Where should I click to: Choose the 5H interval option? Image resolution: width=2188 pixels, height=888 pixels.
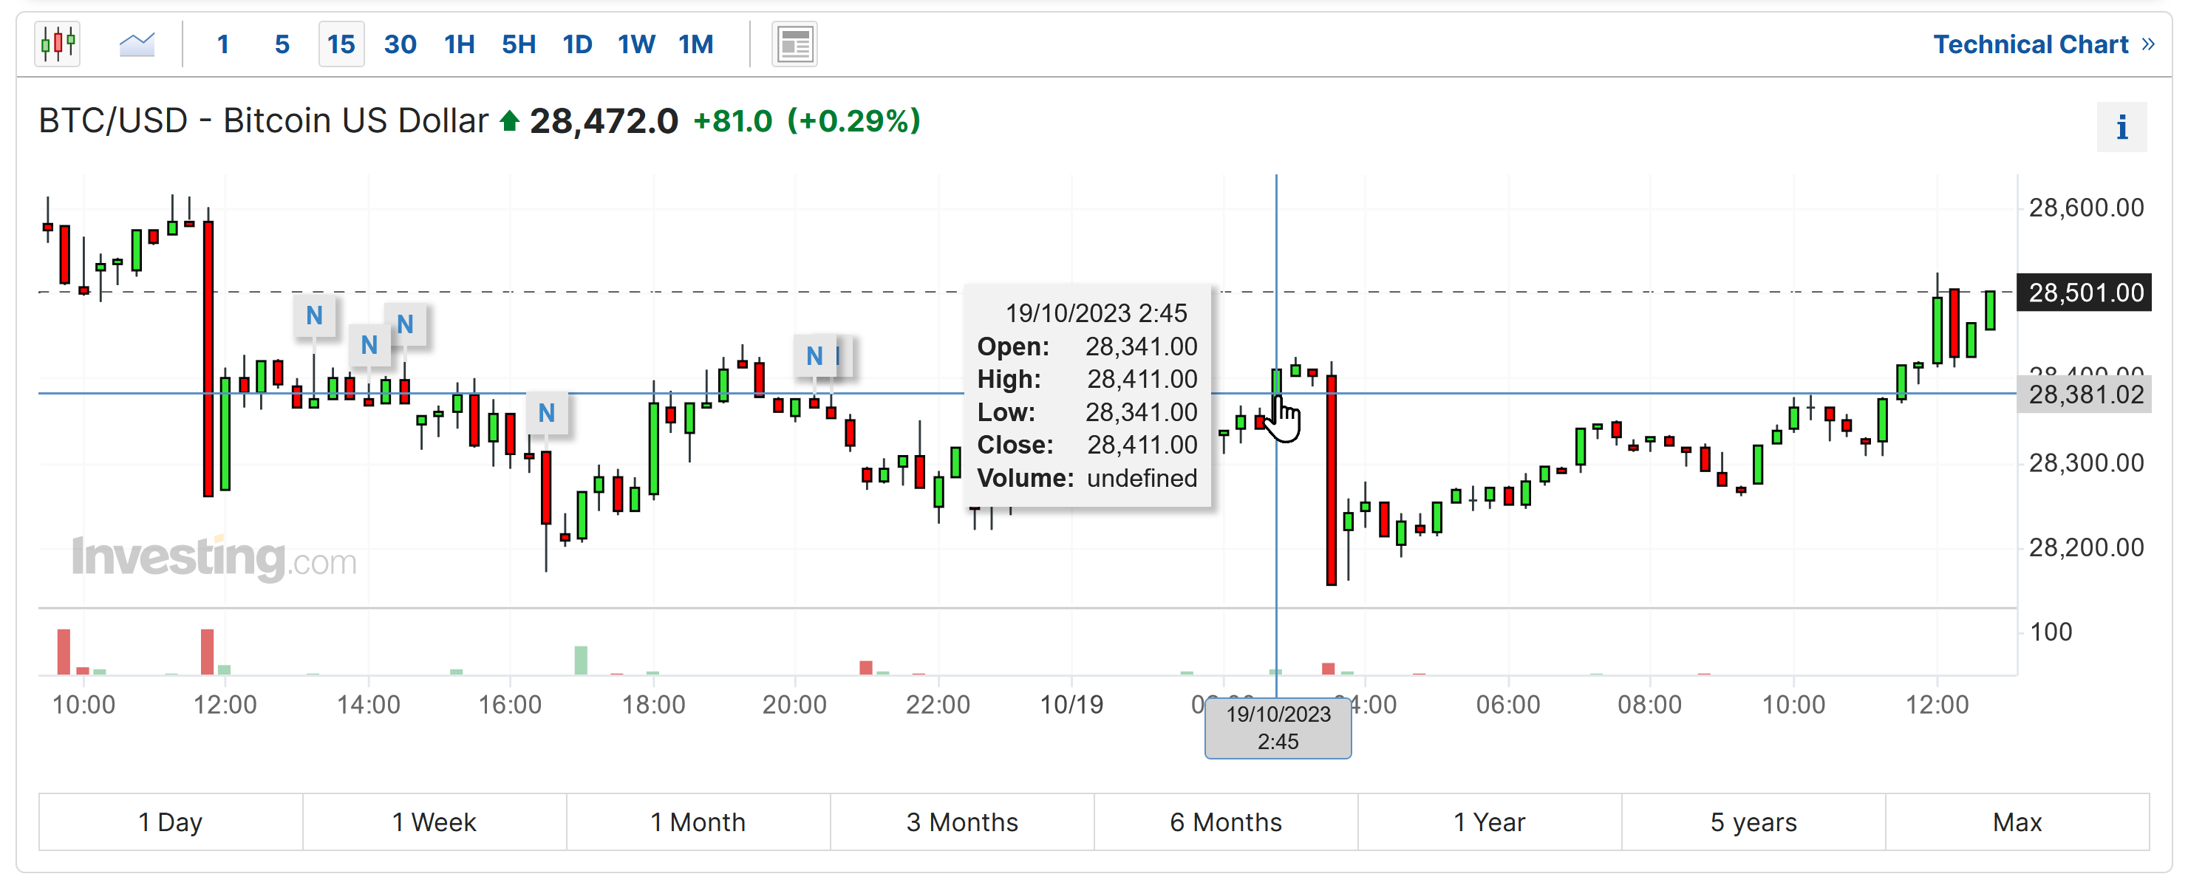519,44
